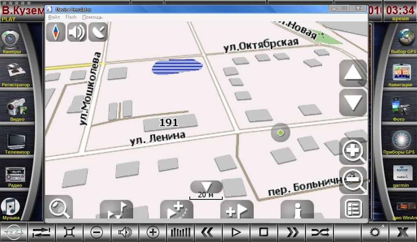Click the Device Emulator title bar icon
Screen dimensions: 417x242
click(x=49, y=9)
